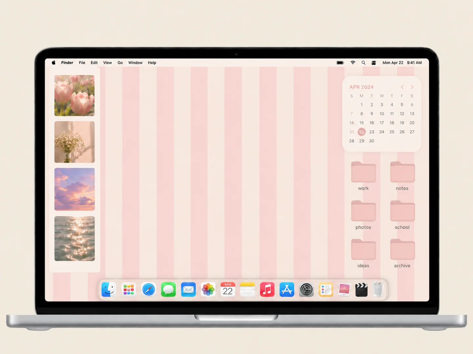The image size is (473, 354).
Task: Select the sunset clouds photo thumbnail
Action: pos(75,189)
